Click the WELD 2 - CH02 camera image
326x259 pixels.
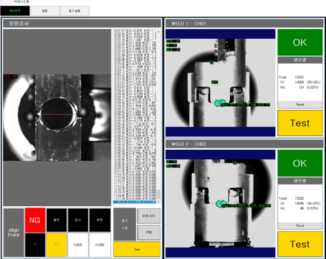221,203
